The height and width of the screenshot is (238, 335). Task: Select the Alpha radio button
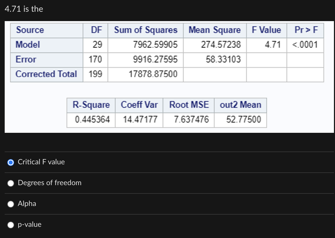pos(11,204)
